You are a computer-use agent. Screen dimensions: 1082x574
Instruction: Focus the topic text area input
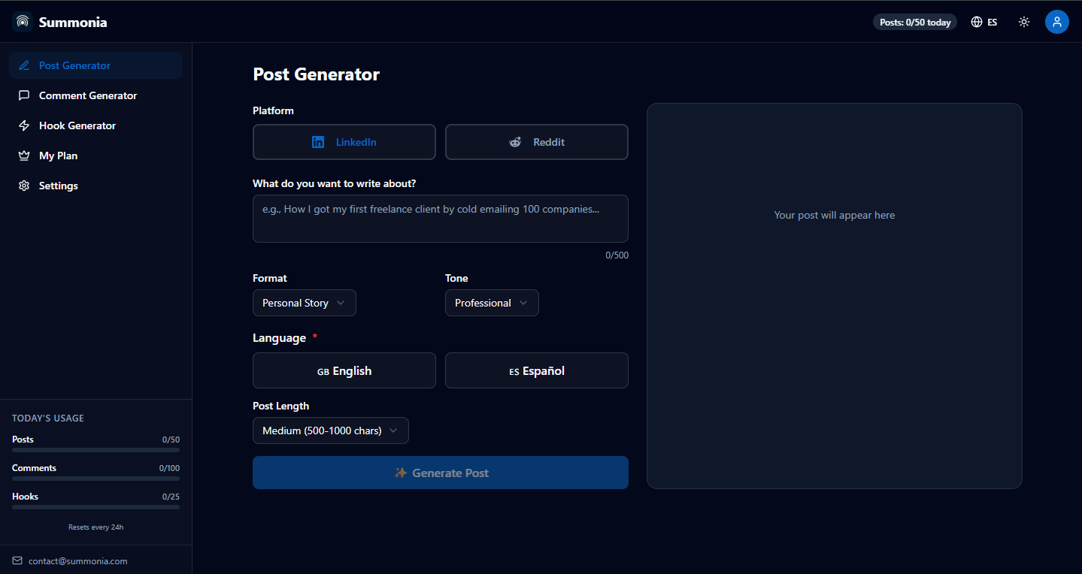click(x=441, y=219)
